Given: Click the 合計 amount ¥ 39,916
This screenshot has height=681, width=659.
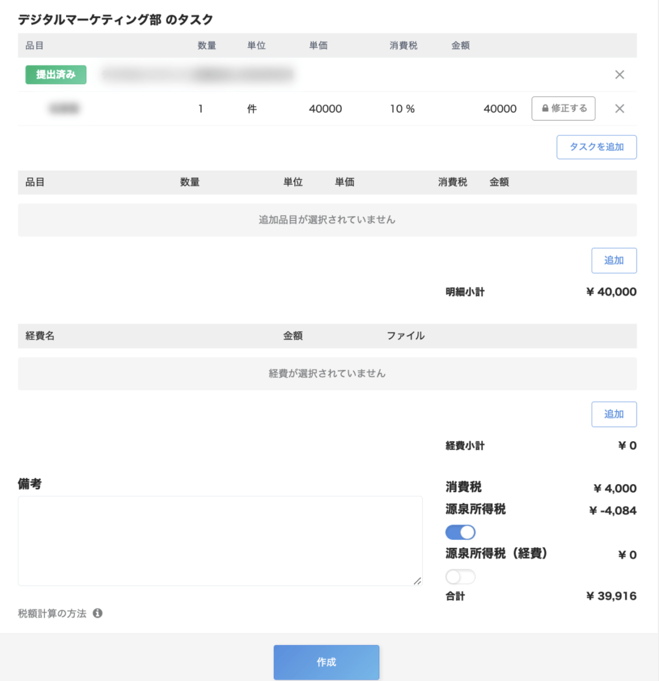Looking at the screenshot, I should tap(611, 596).
